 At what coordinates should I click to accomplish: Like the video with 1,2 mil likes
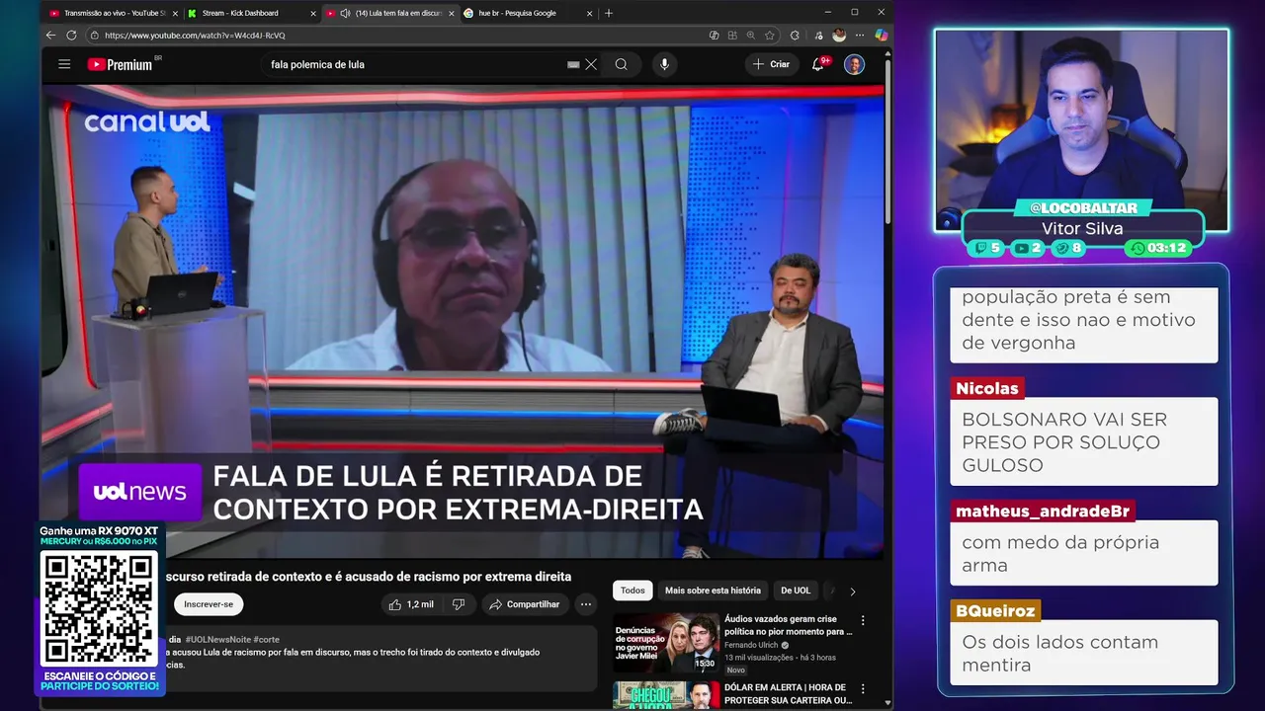pyautogui.click(x=411, y=604)
